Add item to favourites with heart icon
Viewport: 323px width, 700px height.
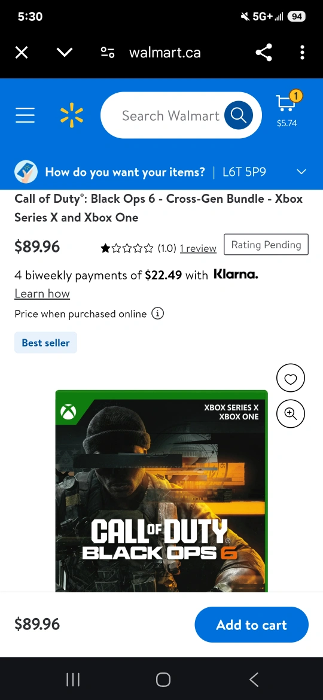click(x=291, y=379)
